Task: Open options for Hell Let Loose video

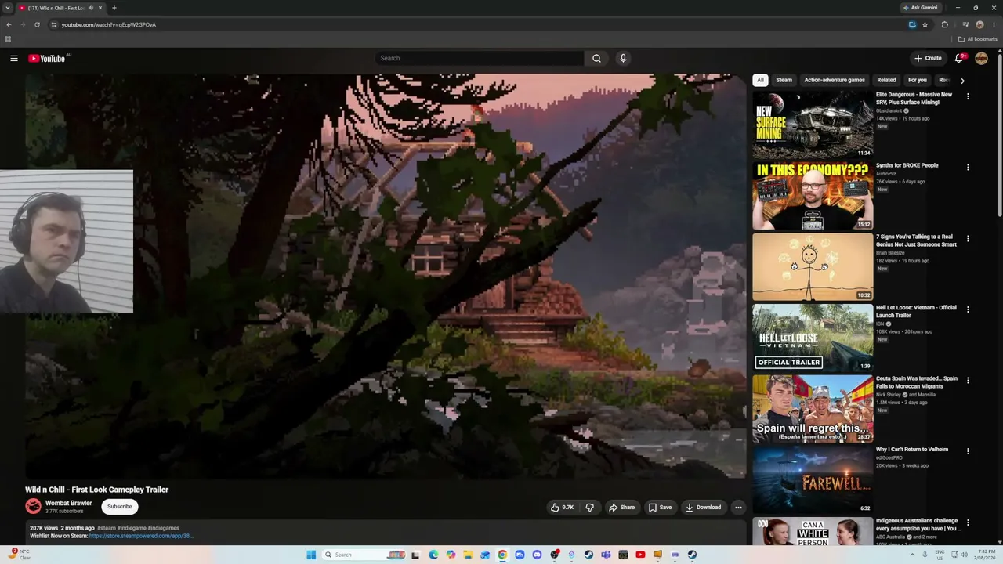Action: pyautogui.click(x=968, y=309)
